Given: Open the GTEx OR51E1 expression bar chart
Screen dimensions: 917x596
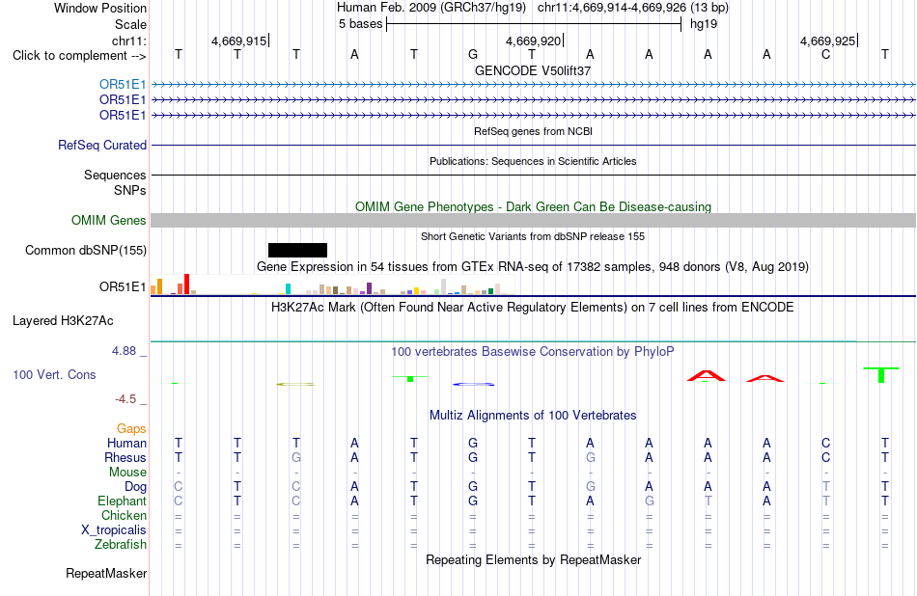Looking at the screenshot, I should [x=332, y=285].
